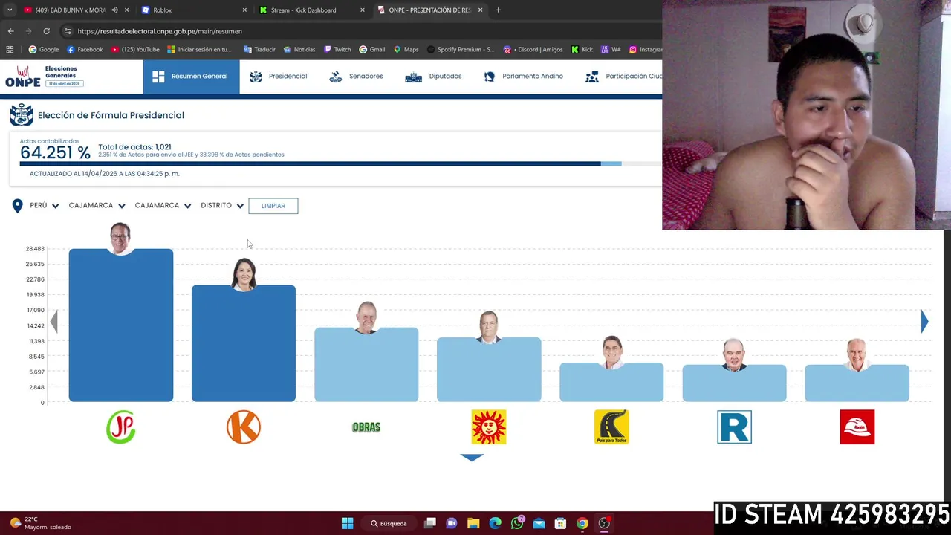Show previous candidates with left arrow
Image resolution: width=951 pixels, height=535 pixels.
pos(53,321)
